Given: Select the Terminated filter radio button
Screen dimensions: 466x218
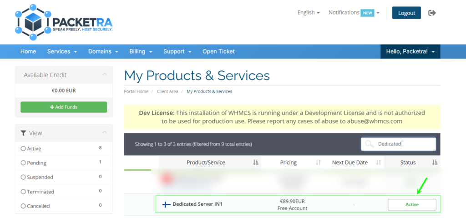Looking at the screenshot, I should pyautogui.click(x=23, y=192).
